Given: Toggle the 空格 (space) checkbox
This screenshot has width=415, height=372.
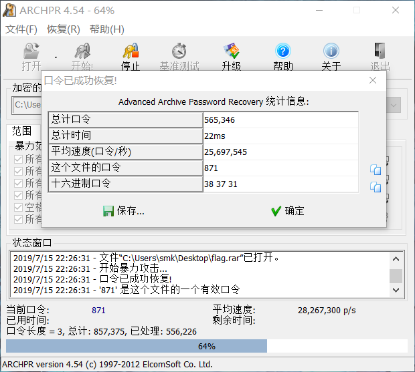Looking at the screenshot, I should click(x=18, y=207).
